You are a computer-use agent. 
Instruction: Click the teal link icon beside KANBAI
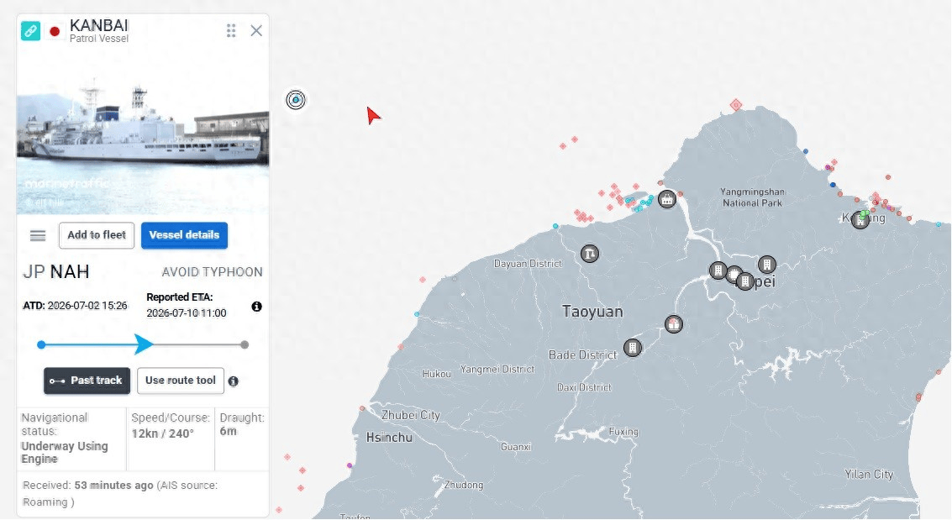pyautogui.click(x=31, y=31)
